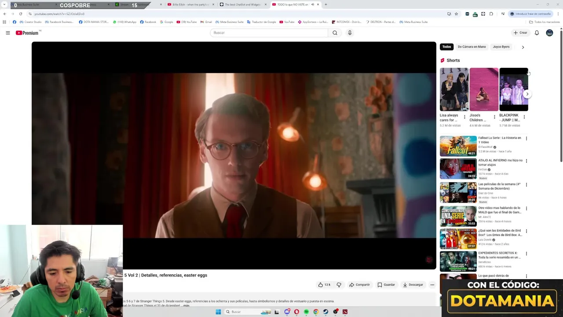Bookmark this page with star icon

pos(456,14)
